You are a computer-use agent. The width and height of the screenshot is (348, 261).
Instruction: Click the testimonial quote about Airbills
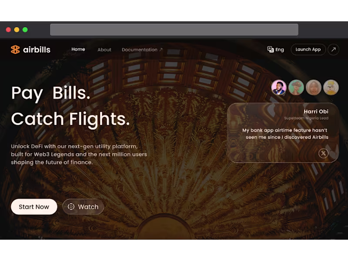(x=285, y=134)
